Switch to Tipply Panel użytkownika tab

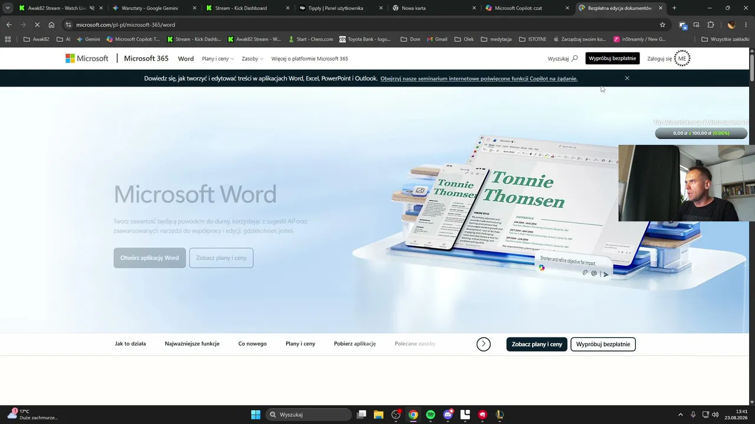click(341, 8)
